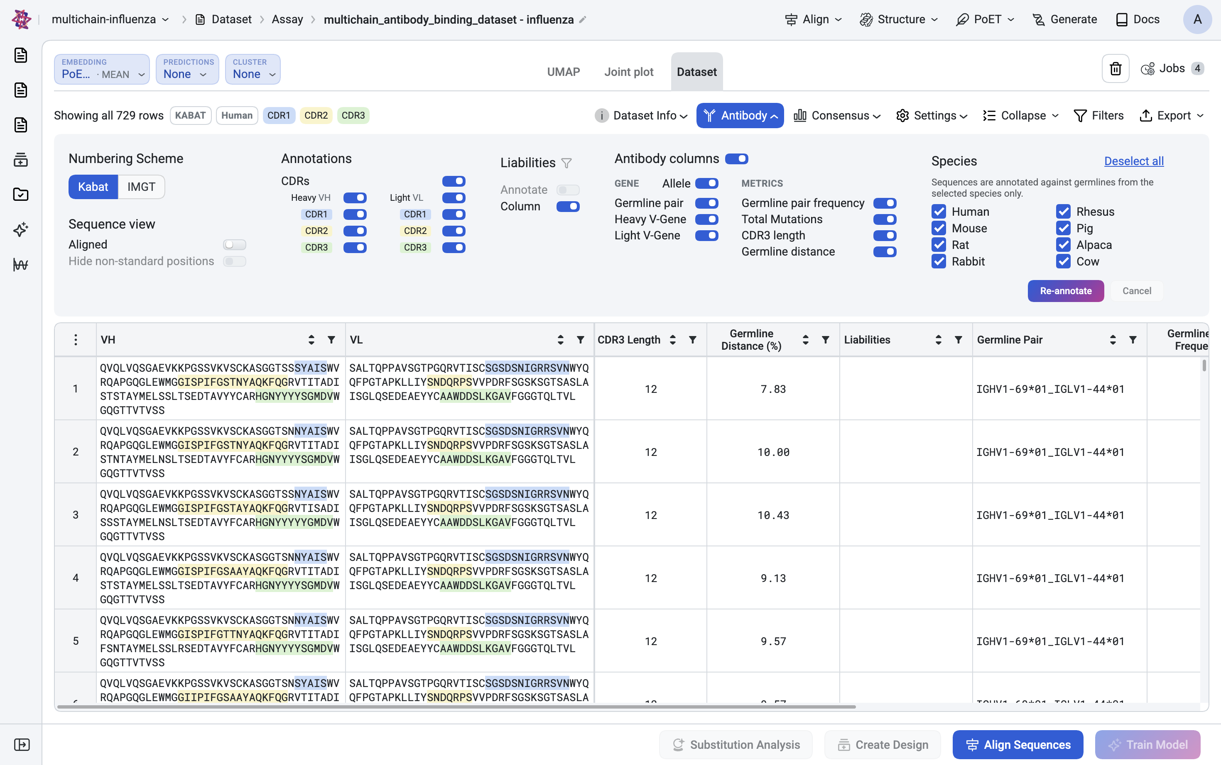
Task: Open the first document icon in sidebar
Action: [21, 55]
